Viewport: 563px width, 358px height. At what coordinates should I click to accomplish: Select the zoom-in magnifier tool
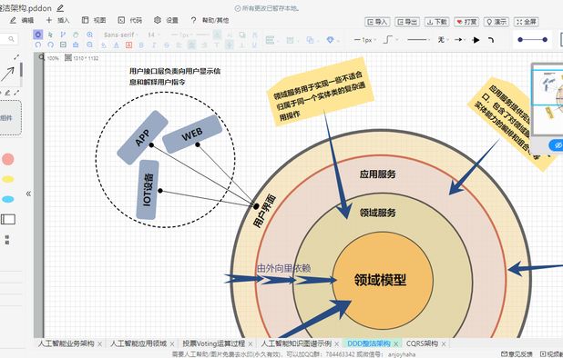[x=89, y=35]
